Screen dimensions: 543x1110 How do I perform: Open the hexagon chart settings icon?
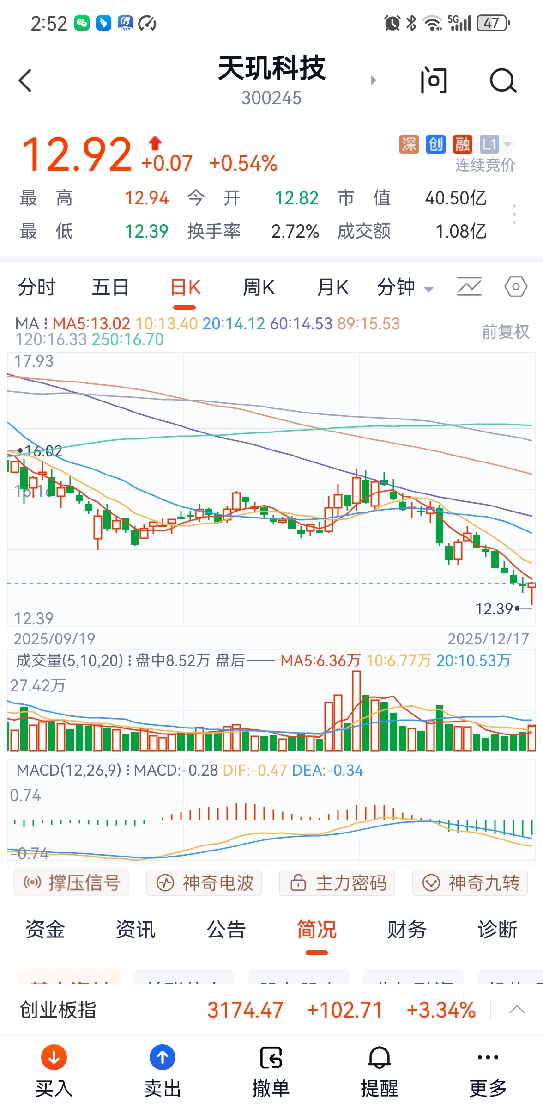tap(515, 287)
